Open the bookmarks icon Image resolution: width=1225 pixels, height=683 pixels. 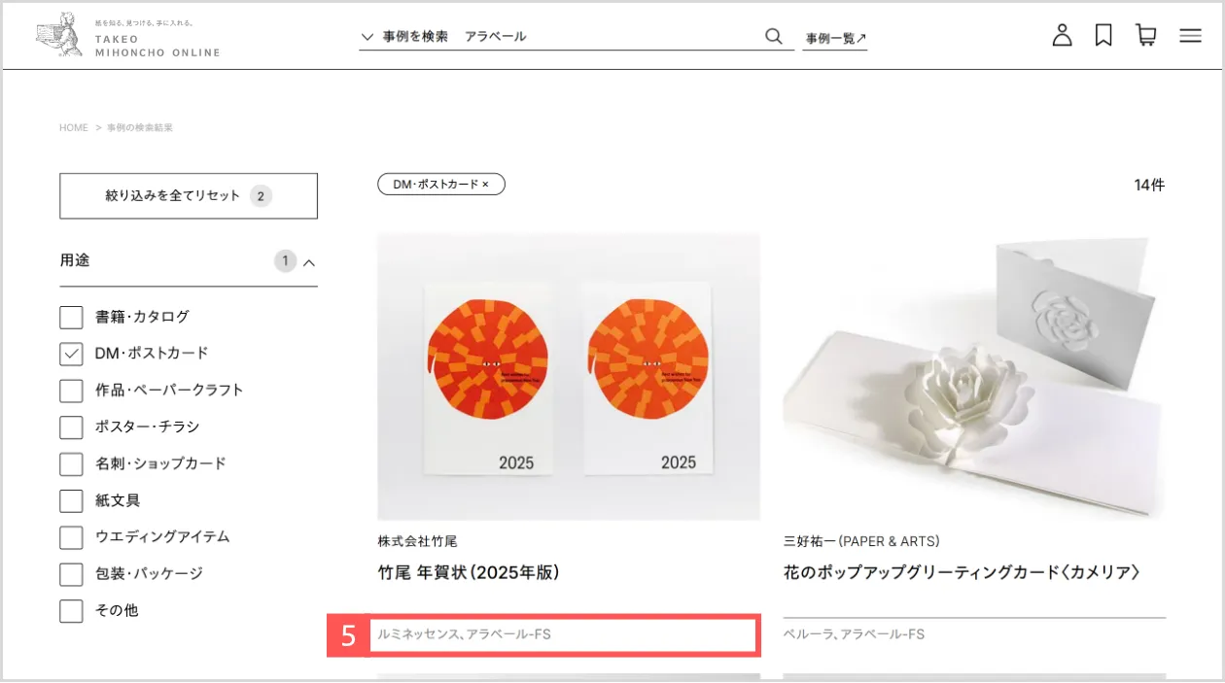(x=1103, y=36)
